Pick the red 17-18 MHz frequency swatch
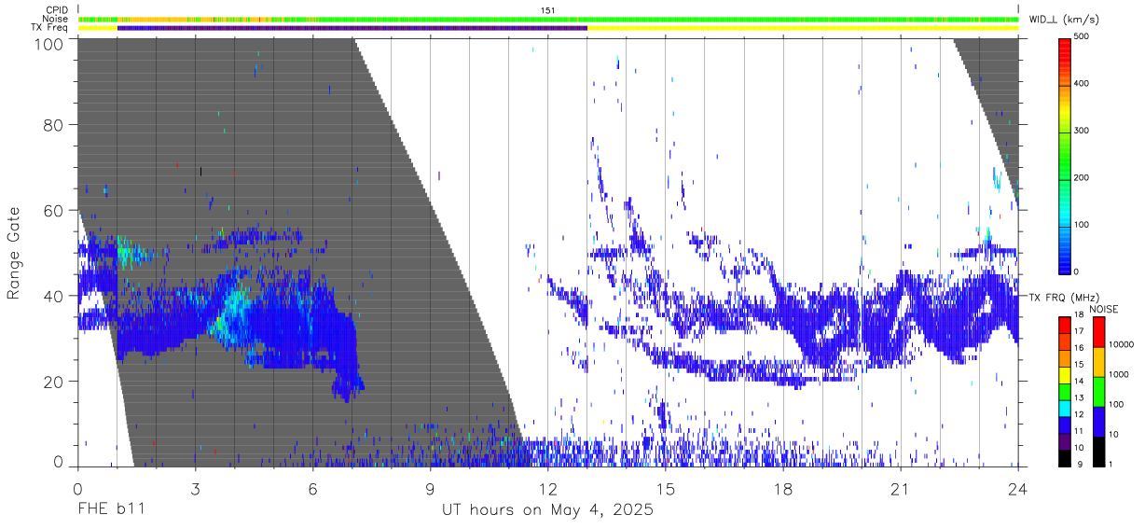 click(1064, 325)
